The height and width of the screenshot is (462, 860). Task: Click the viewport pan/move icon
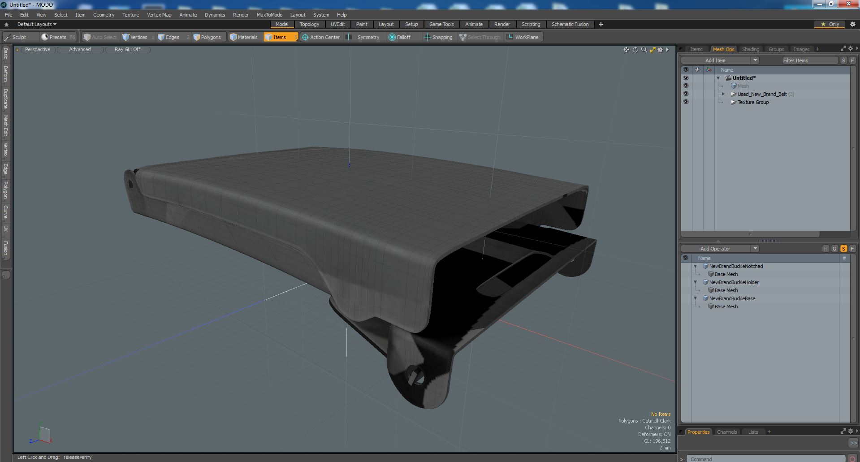(x=626, y=50)
